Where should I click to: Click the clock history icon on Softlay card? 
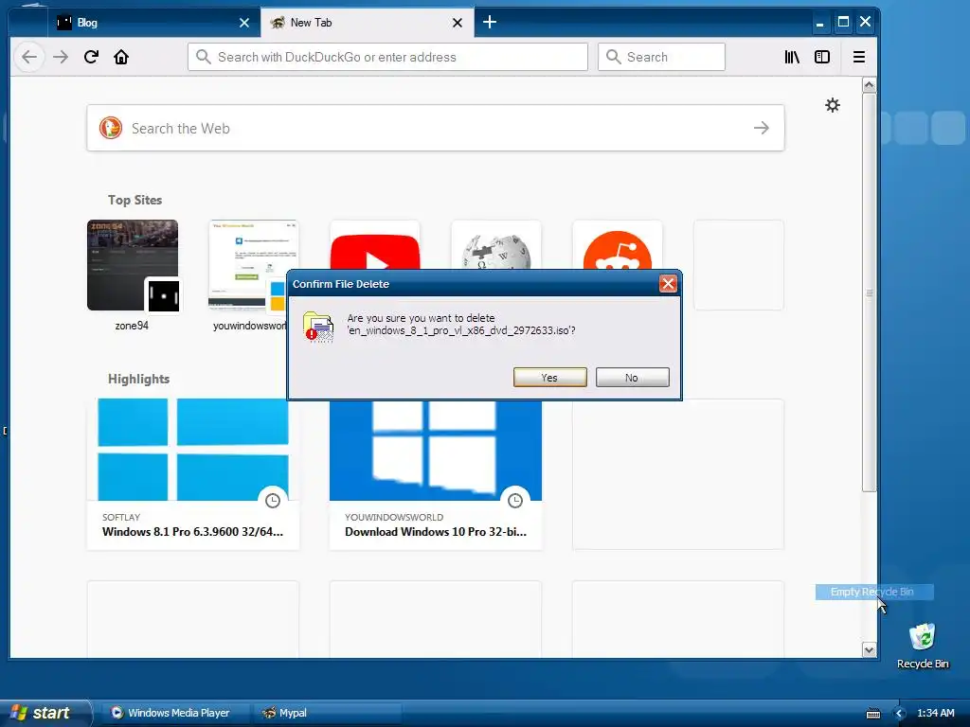273,501
